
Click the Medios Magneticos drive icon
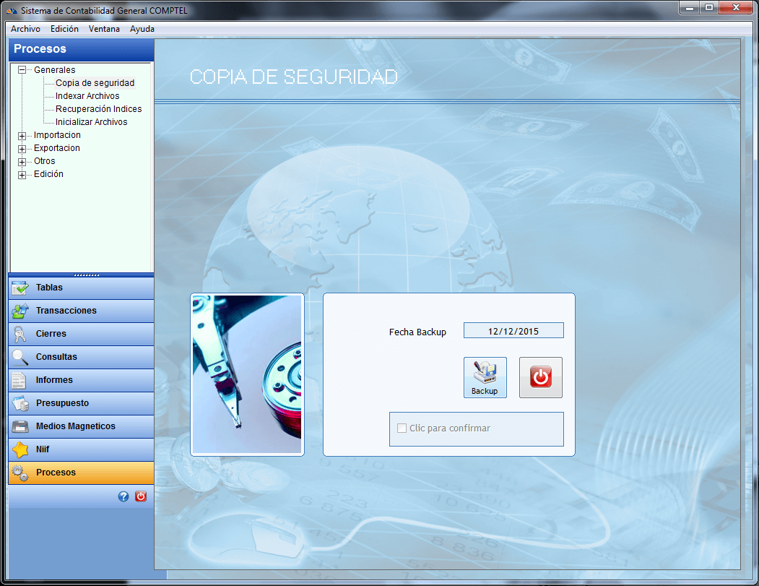pos(19,426)
